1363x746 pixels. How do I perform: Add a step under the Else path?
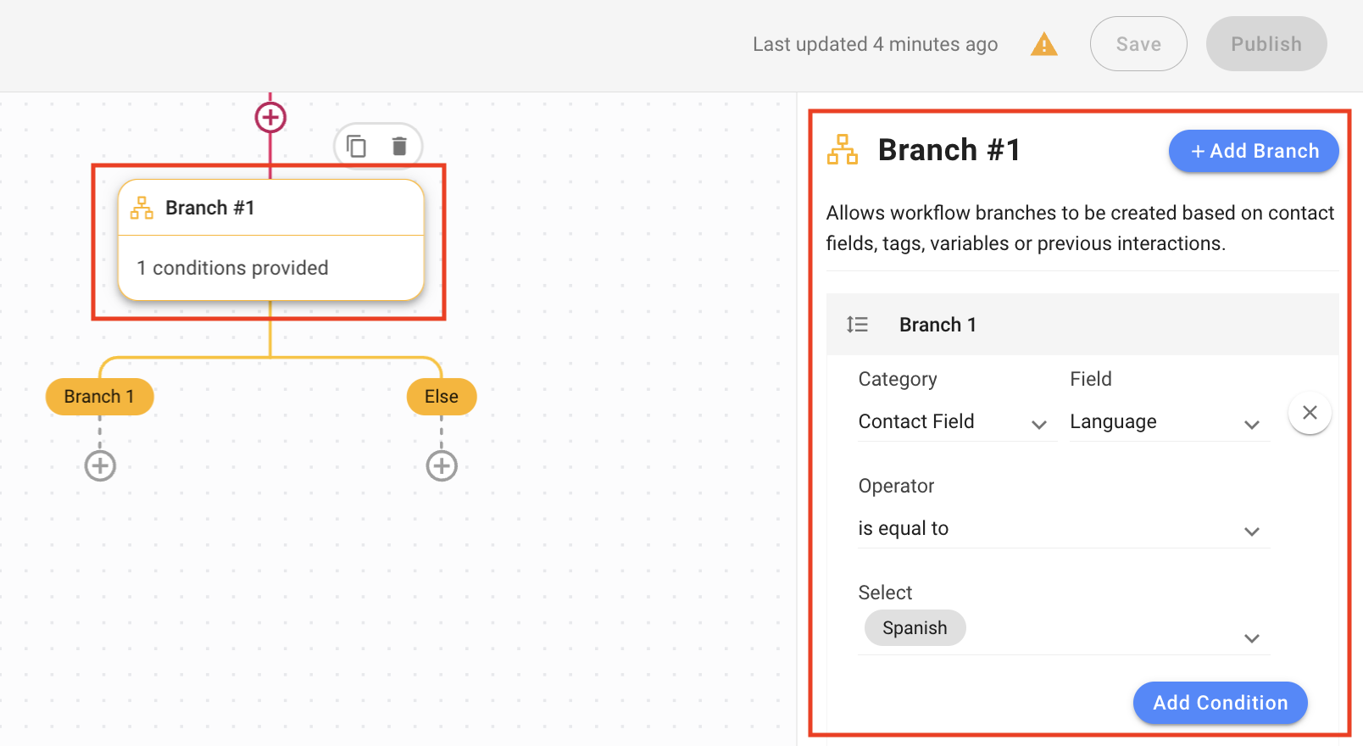coord(442,465)
